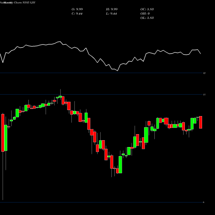Click the 'OC: 5.83' statistic
215x215 pixels.
click(x=147, y=9)
